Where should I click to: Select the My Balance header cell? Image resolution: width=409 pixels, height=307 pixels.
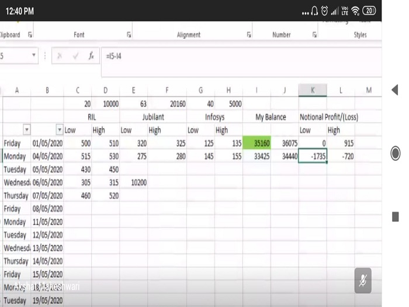tap(271, 117)
